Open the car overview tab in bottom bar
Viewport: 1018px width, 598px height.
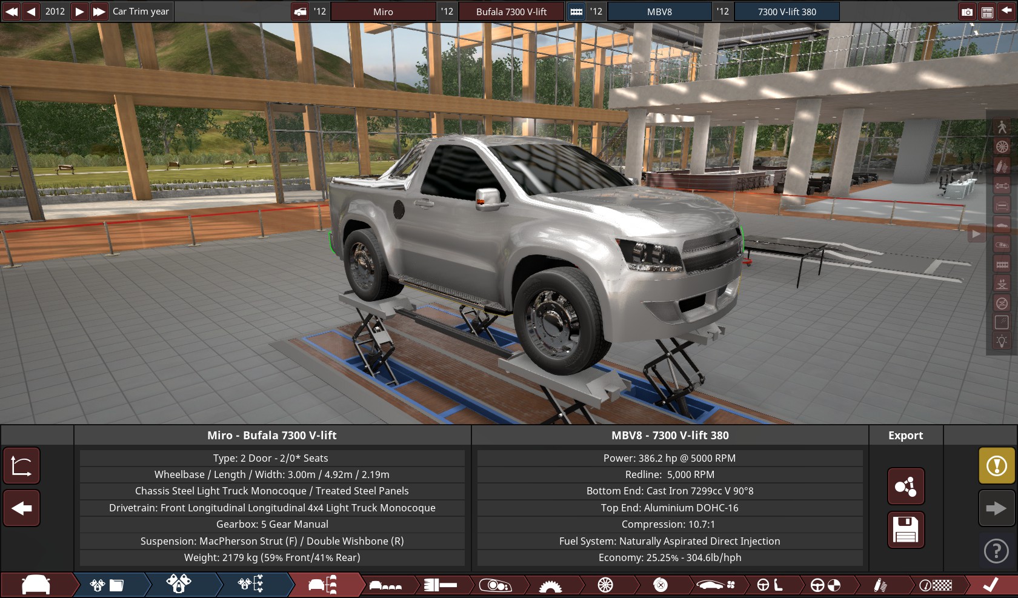36,585
